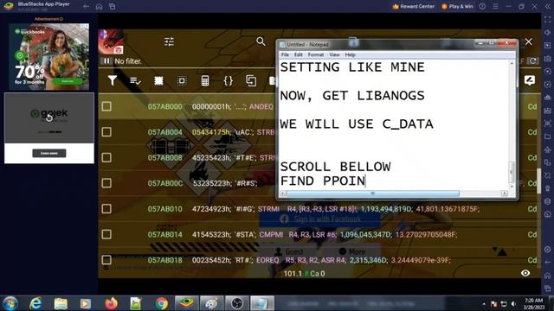Pause the game via pause icon
This screenshot has height=311, width=554.
point(106,61)
